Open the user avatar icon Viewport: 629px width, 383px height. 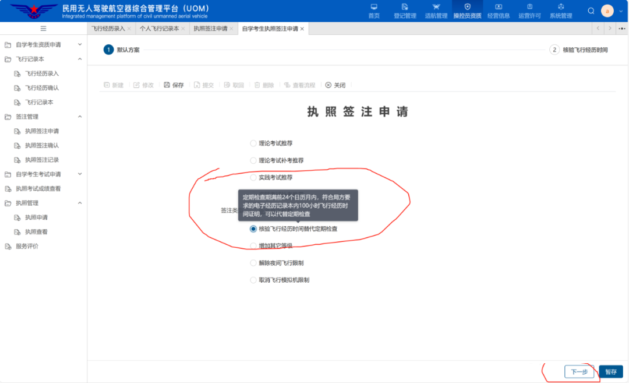pos(607,11)
